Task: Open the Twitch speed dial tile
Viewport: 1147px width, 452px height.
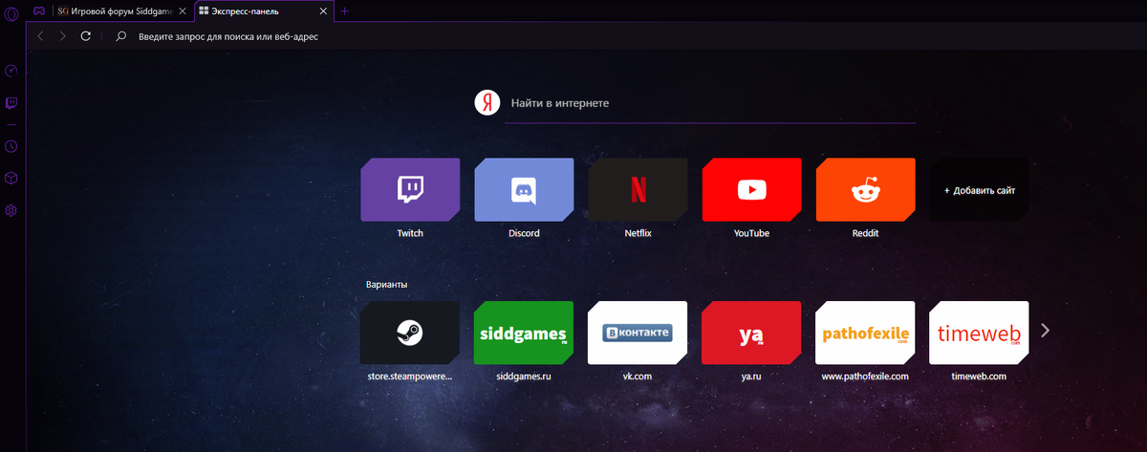Action: pos(410,190)
